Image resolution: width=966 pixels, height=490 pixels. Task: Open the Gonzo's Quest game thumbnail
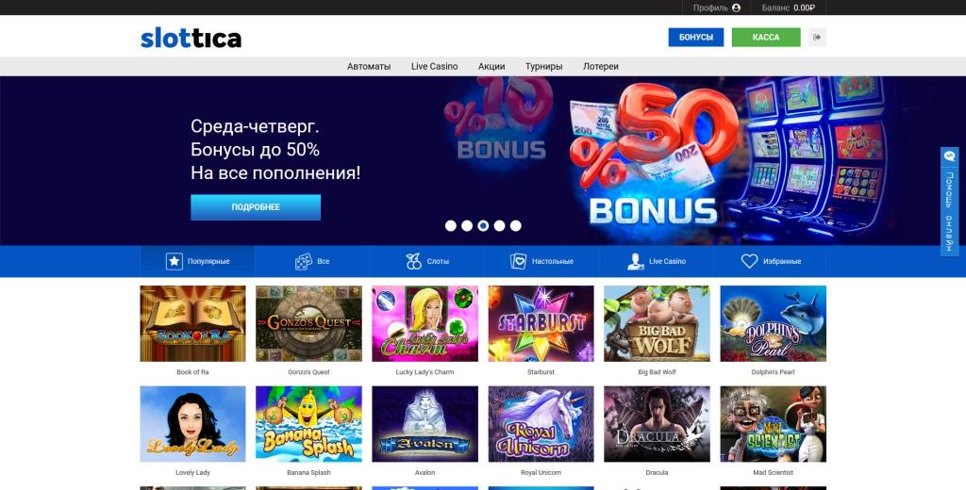tap(308, 323)
